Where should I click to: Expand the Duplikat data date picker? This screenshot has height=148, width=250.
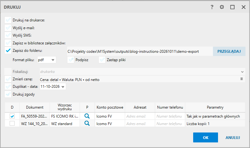click(53, 87)
